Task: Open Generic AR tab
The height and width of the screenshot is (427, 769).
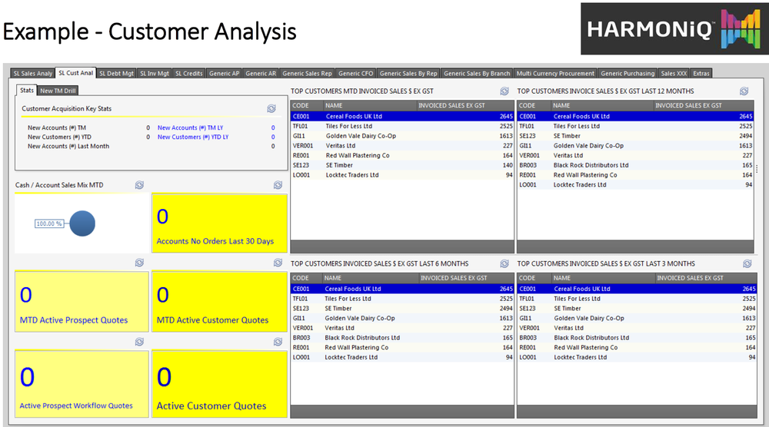Action: click(x=261, y=74)
